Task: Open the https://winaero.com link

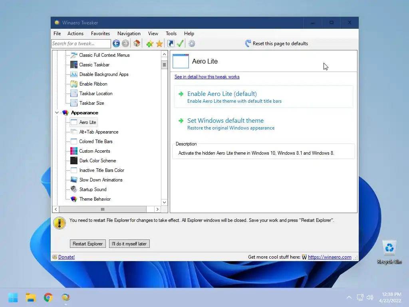Action: [x=330, y=257]
